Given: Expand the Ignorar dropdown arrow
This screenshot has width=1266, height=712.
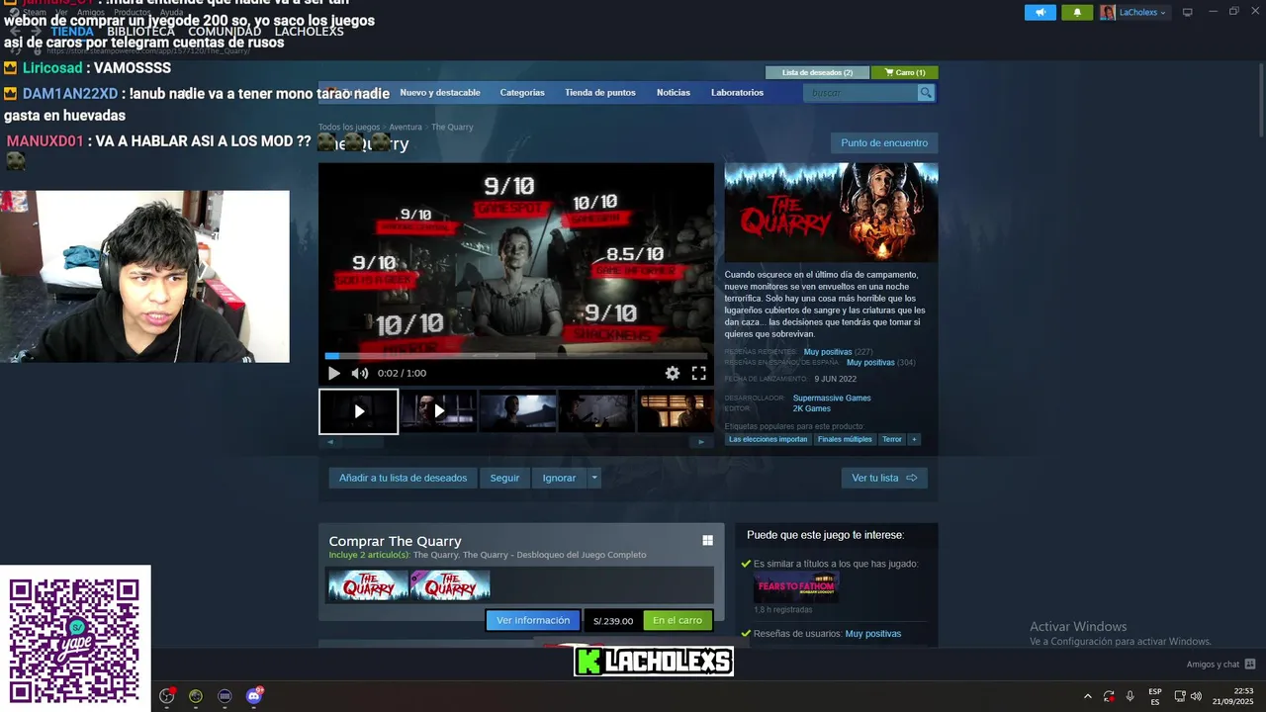Looking at the screenshot, I should pyautogui.click(x=593, y=478).
